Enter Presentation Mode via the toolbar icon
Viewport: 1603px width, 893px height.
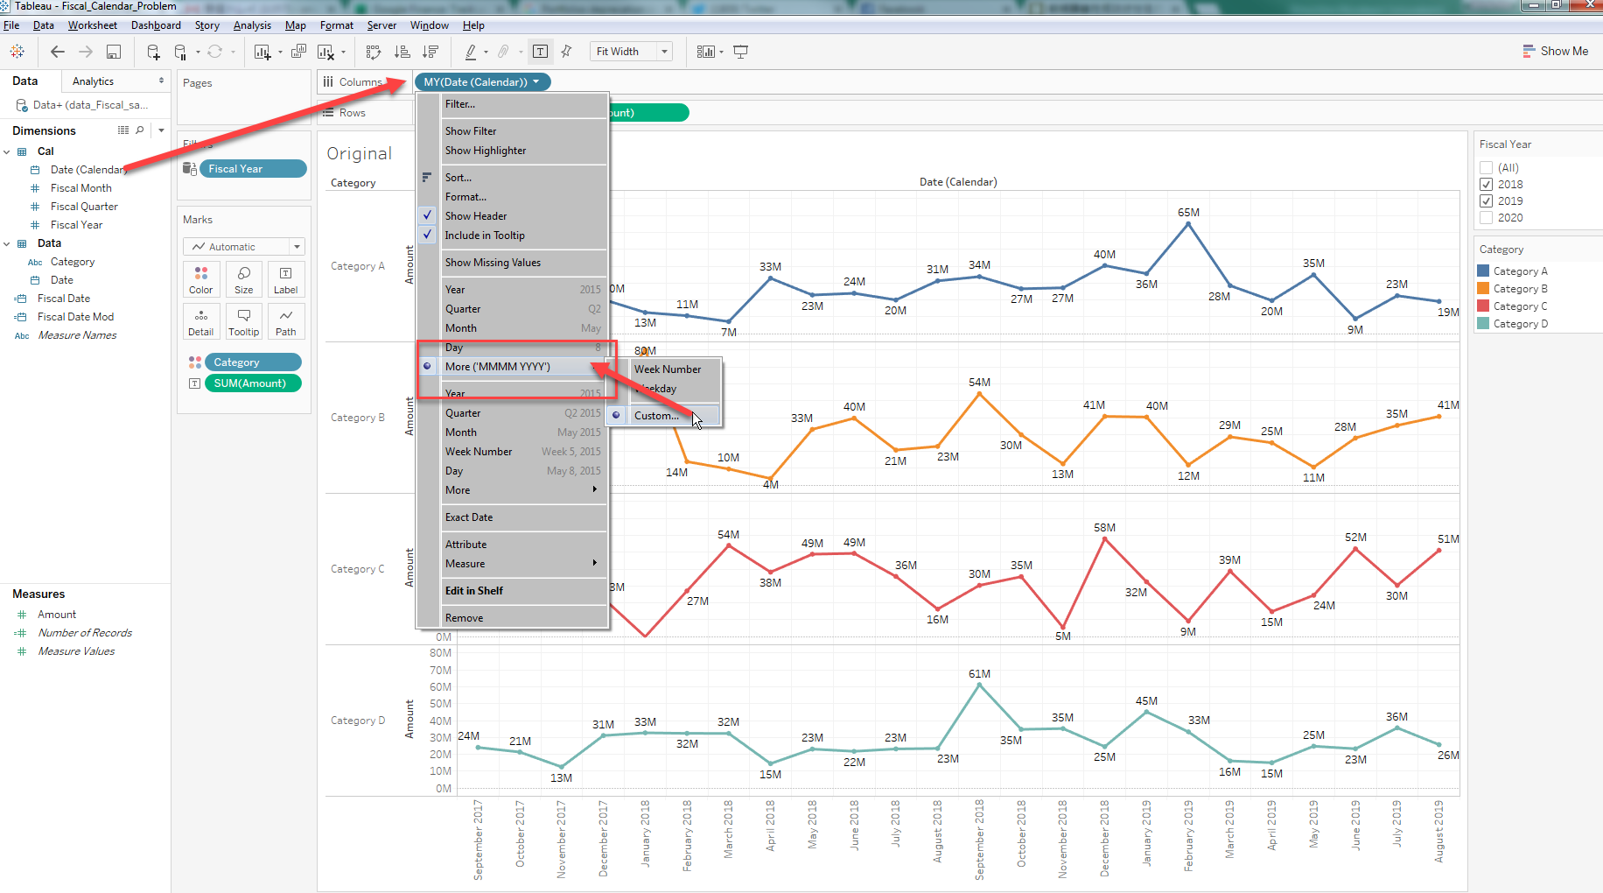pos(740,52)
